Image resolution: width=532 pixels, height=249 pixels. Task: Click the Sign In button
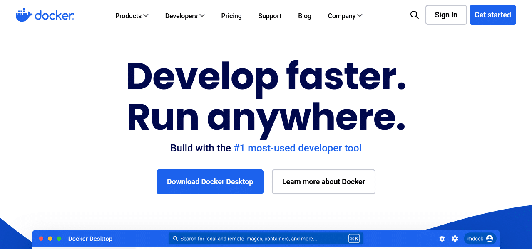445,15
